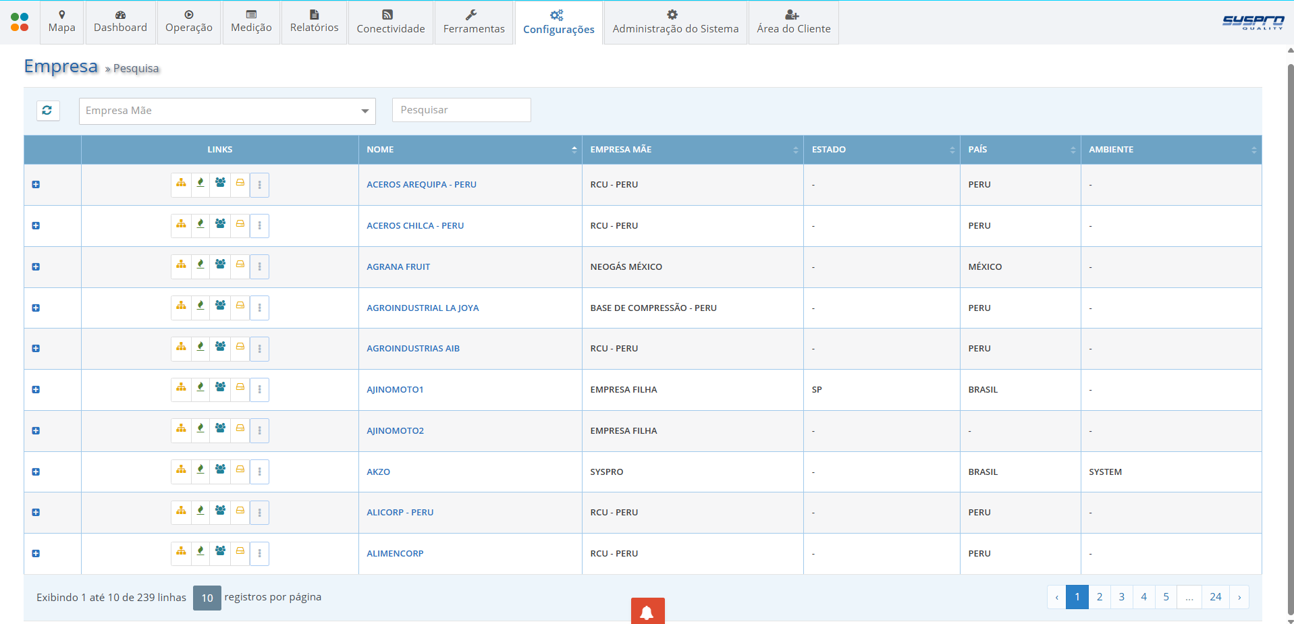
Task: Click the refresh icon beside Empresa Mãe
Action: pyautogui.click(x=47, y=110)
